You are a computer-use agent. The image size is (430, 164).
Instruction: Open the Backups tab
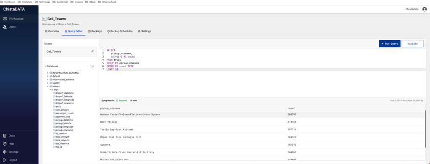95,31
